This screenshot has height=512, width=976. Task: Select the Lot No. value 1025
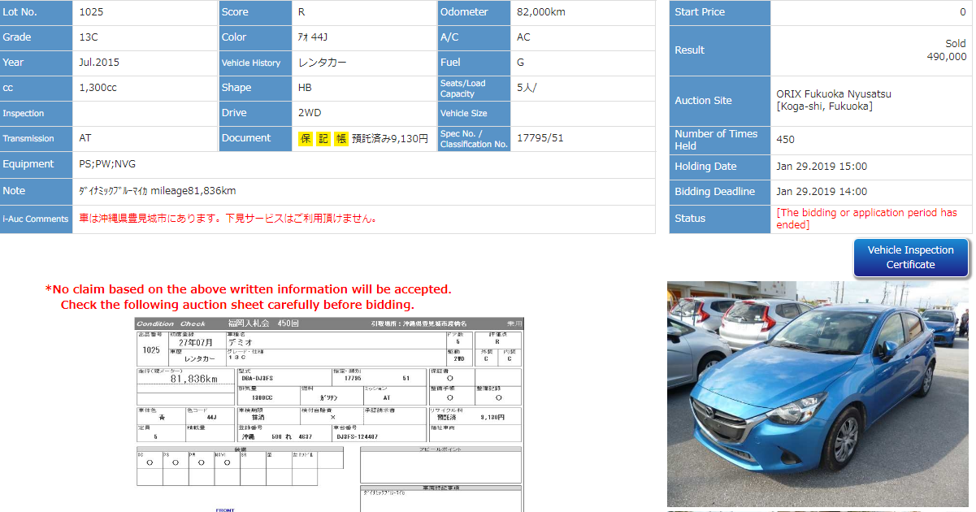(x=91, y=12)
